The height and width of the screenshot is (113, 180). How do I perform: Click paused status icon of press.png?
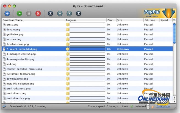(68, 24)
